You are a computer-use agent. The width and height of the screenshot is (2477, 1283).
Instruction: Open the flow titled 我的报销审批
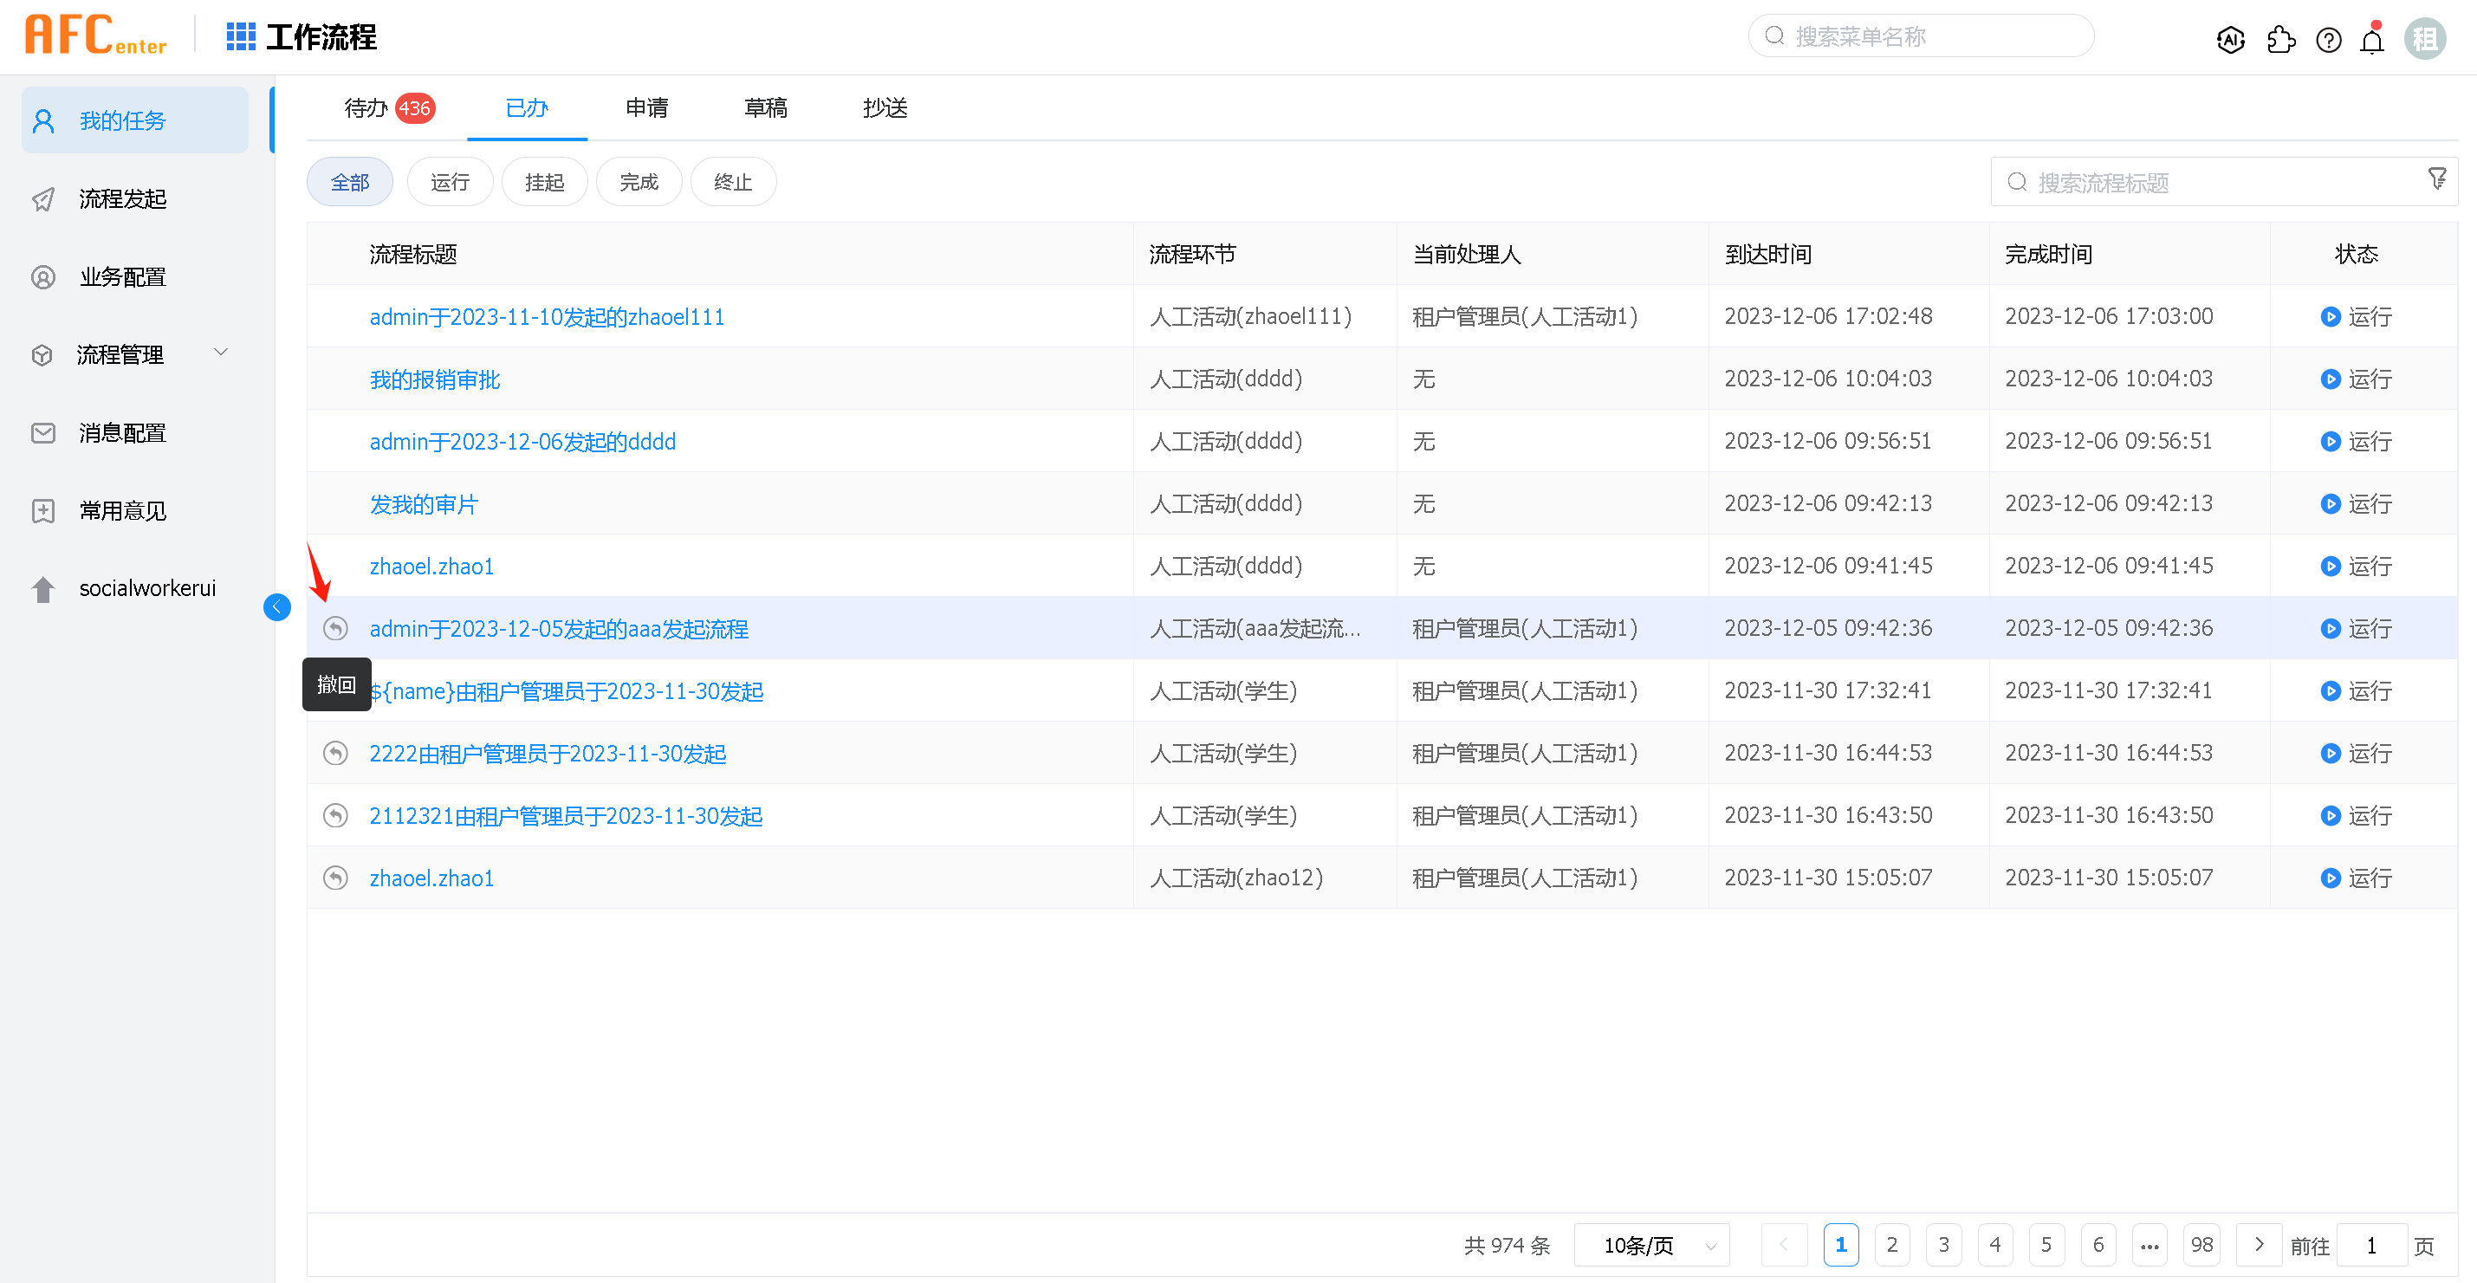pyautogui.click(x=435, y=378)
